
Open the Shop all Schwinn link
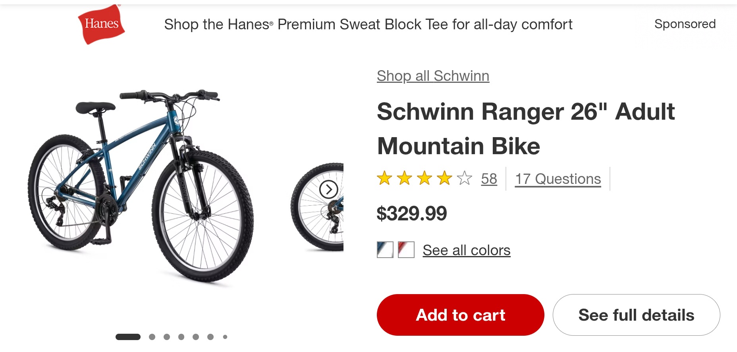(433, 76)
